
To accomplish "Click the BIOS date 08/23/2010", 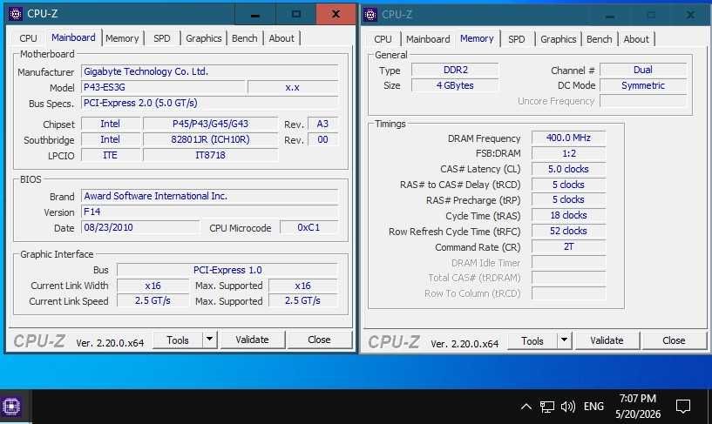I will tap(139, 227).
